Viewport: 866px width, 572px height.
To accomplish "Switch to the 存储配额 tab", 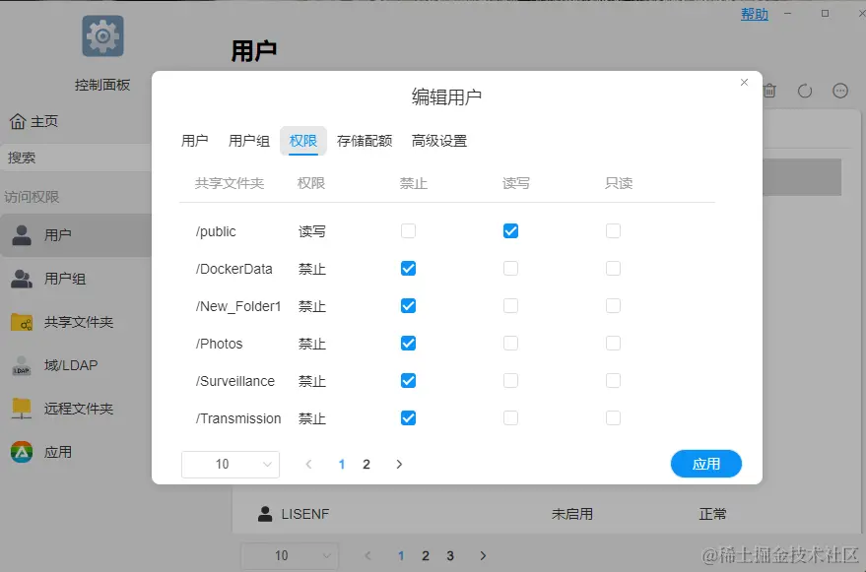I will 365,141.
